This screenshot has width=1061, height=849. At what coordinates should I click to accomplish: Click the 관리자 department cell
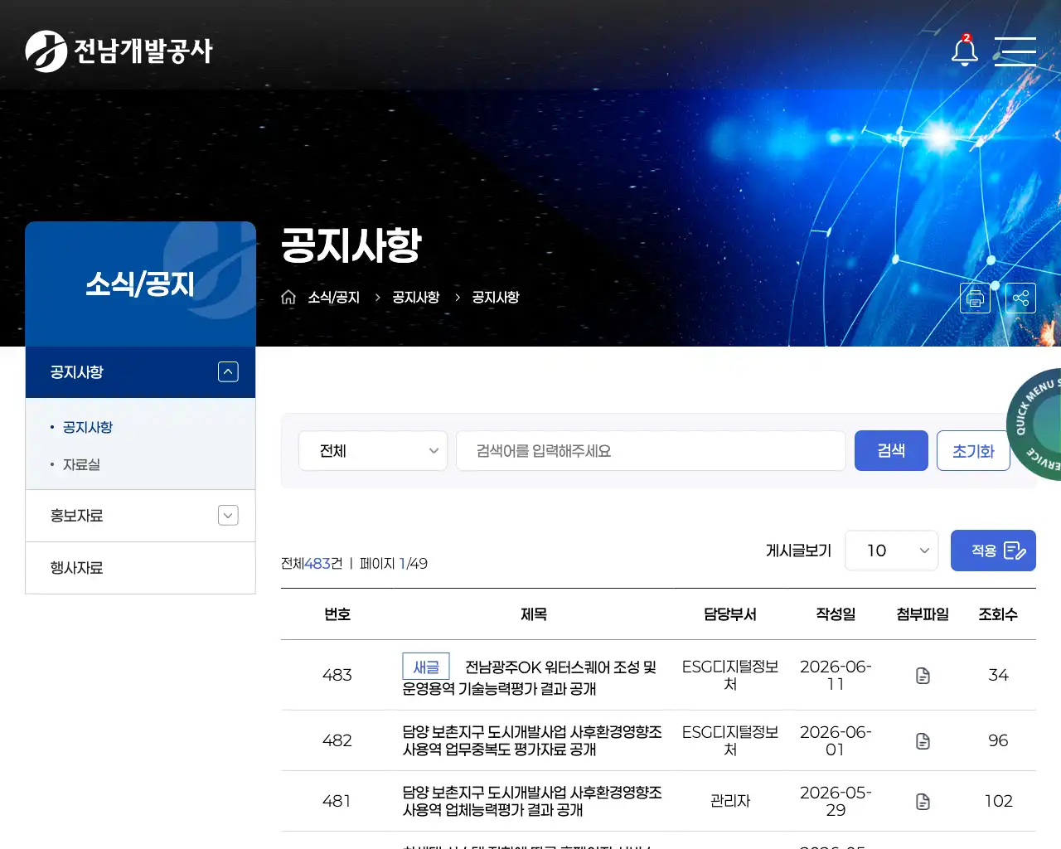730,801
